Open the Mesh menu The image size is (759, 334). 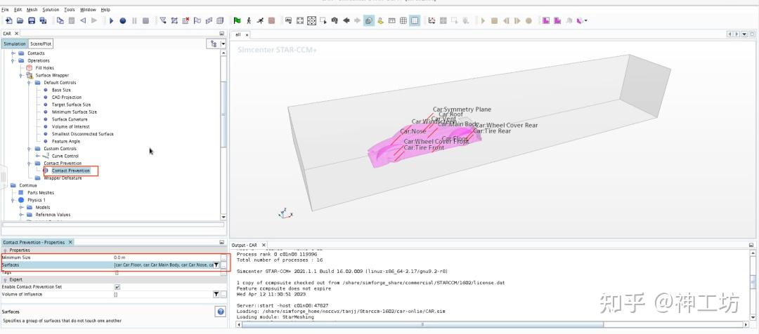pos(32,10)
